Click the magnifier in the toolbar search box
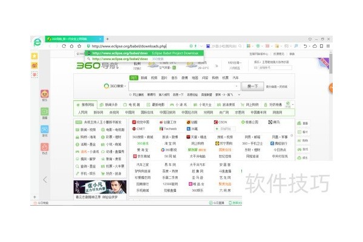The image size is (363, 242). (x=240, y=46)
